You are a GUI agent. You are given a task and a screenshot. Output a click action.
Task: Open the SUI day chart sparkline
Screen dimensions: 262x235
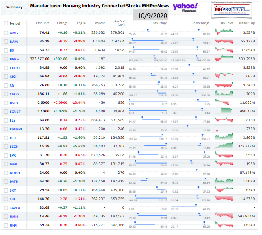[224, 198]
